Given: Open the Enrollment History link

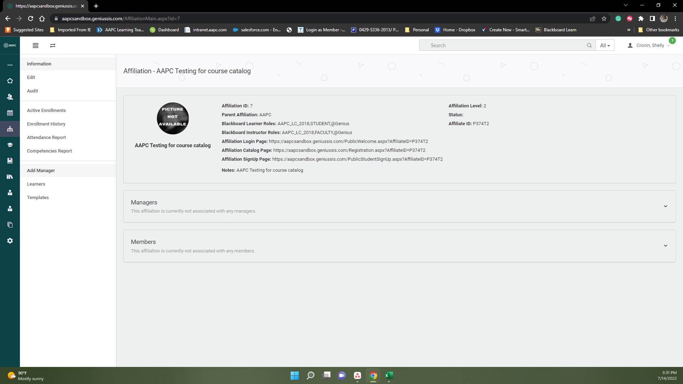Looking at the screenshot, I should point(46,124).
